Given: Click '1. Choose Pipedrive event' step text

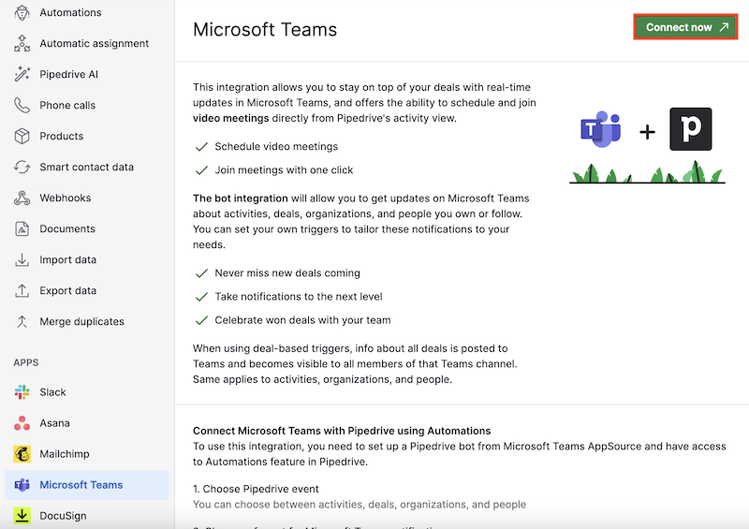Looking at the screenshot, I should point(256,489).
